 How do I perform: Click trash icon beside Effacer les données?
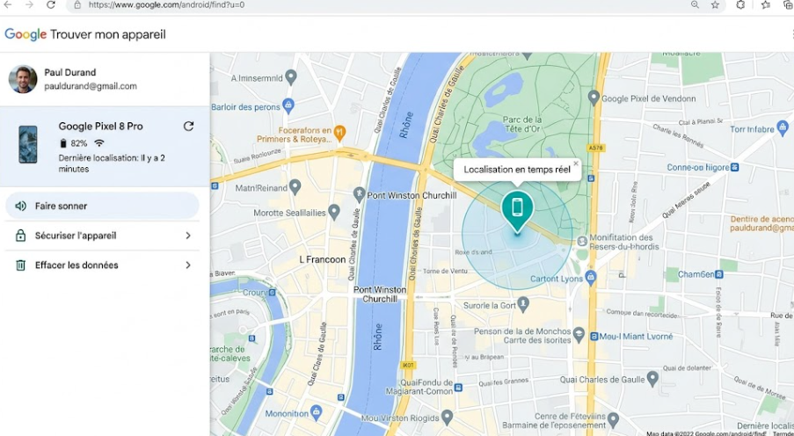click(20, 265)
